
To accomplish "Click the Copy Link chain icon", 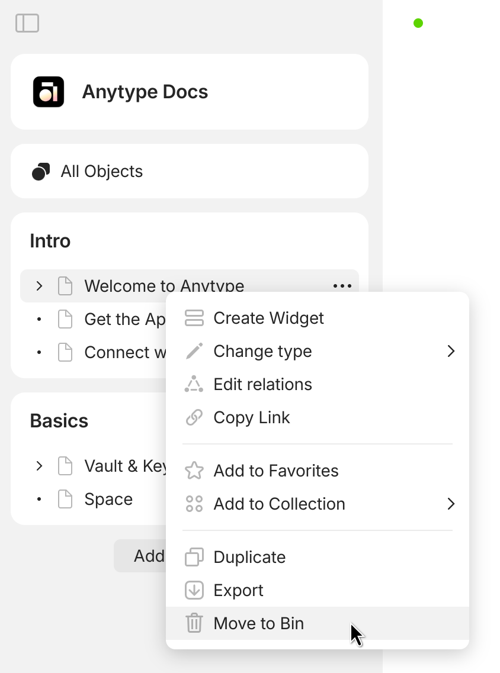I will tap(194, 417).
